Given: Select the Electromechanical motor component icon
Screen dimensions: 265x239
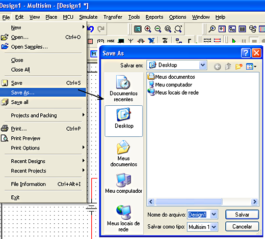Looking at the screenshot, I should pyautogui.click(x=141, y=41).
